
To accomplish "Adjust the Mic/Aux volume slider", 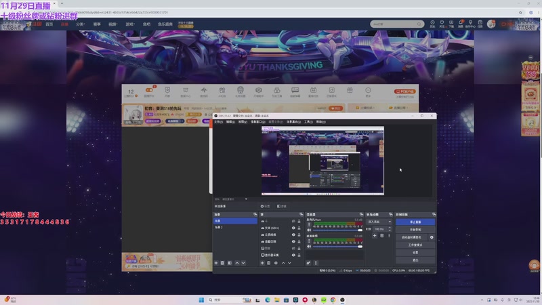I will click(337, 230).
